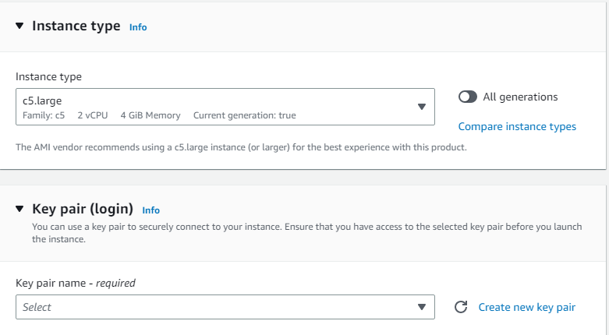Collapse the Key pair (login) section
609x335 pixels.
coord(19,210)
